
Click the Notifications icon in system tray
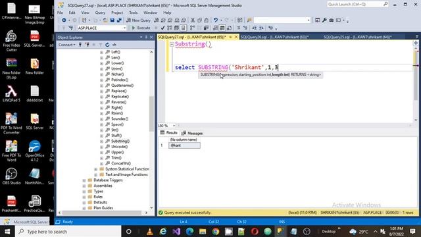[x=412, y=231]
